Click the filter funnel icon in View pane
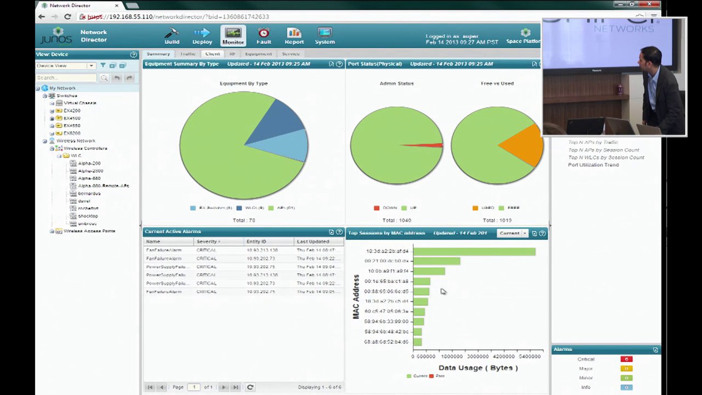The width and height of the screenshot is (702, 395). pyautogui.click(x=103, y=65)
